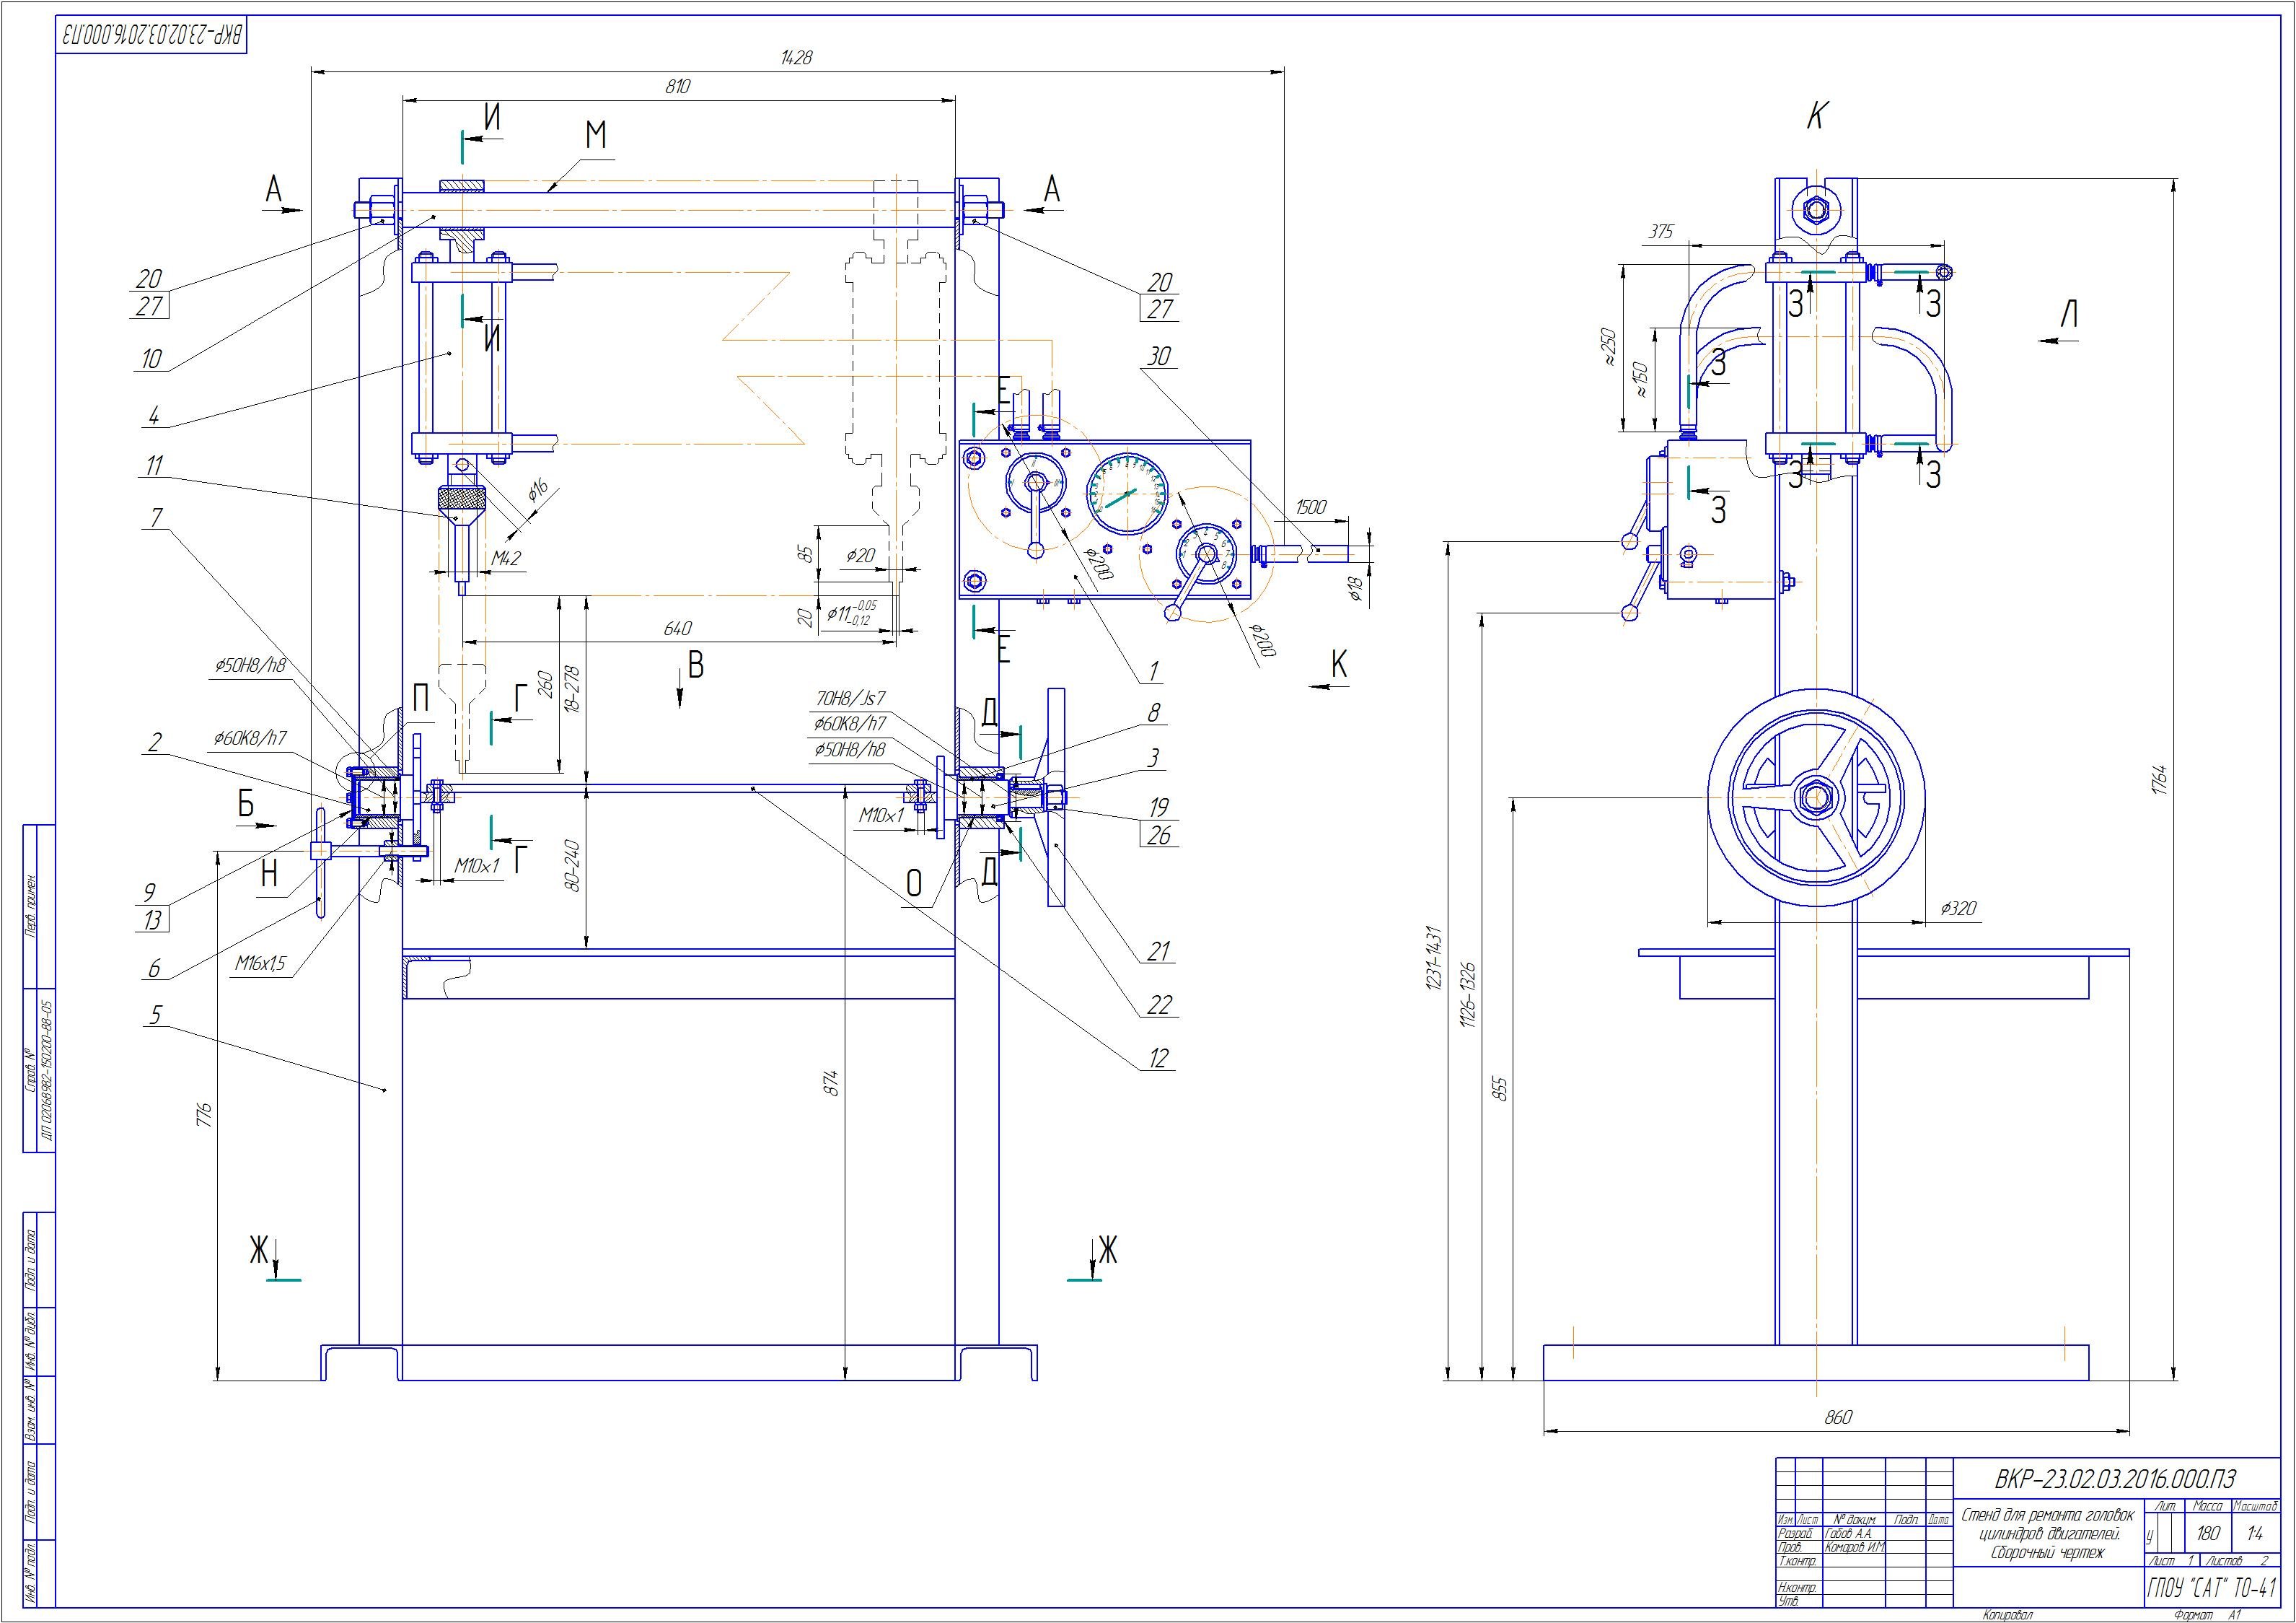Screen dimensions: 2296x1623
Task: Click the ГПОУ "САТ" ТО-41 cell
Action: click(2211, 1587)
